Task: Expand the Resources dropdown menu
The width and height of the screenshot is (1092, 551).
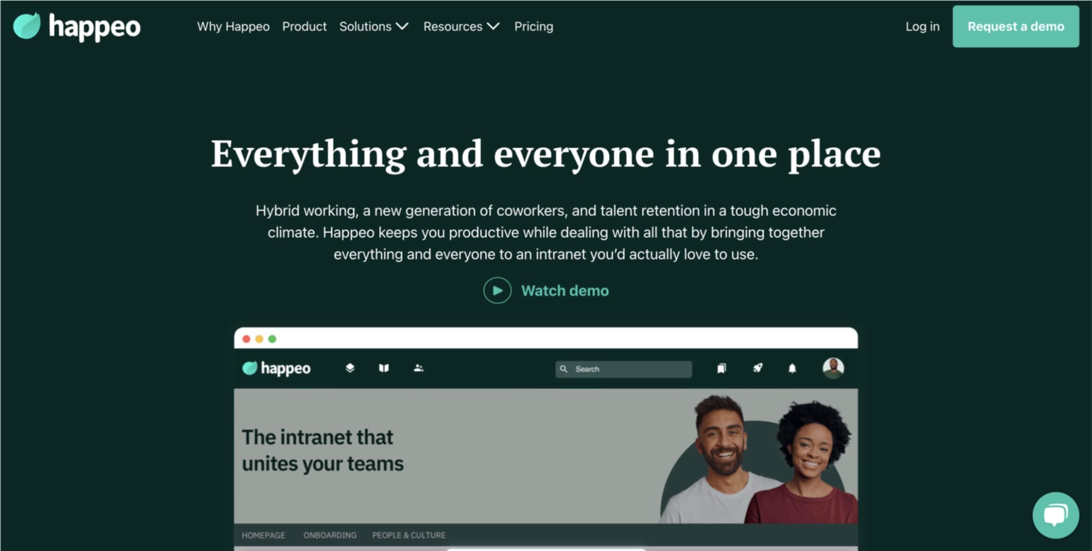Action: [x=461, y=27]
